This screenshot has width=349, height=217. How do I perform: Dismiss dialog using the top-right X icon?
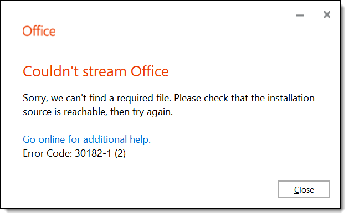pos(326,14)
